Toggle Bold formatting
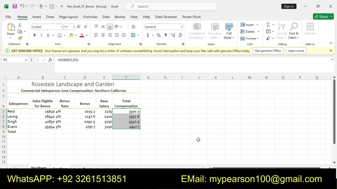 34,35
